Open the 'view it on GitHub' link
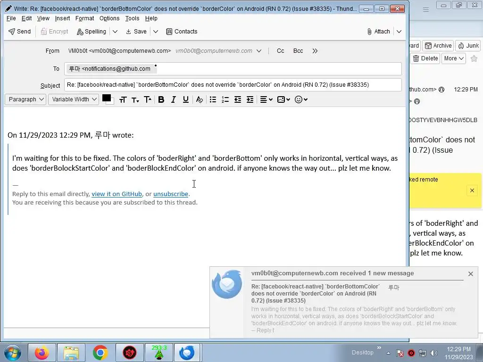The width and height of the screenshot is (483, 362). pyautogui.click(x=117, y=194)
